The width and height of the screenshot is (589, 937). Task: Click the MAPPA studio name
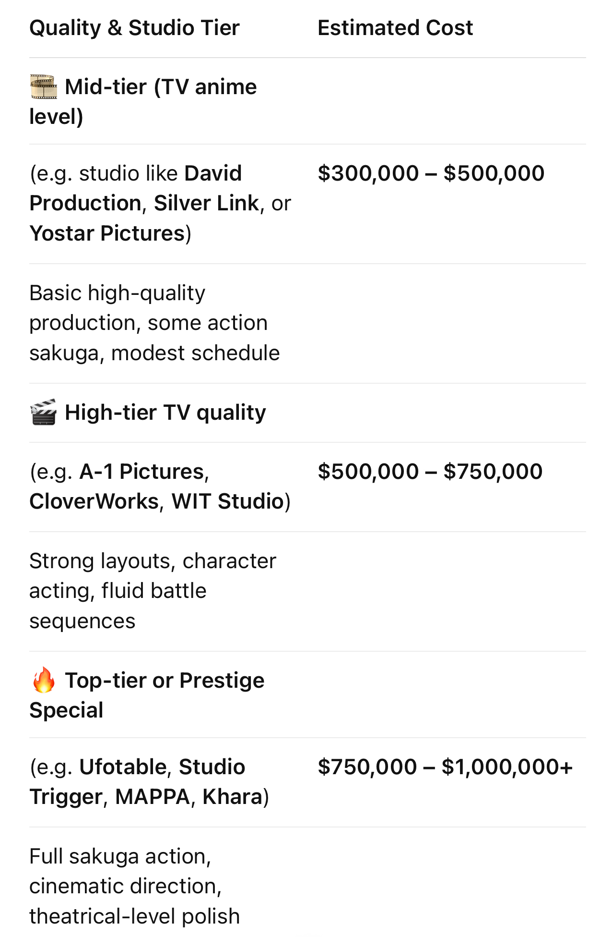coord(153,797)
